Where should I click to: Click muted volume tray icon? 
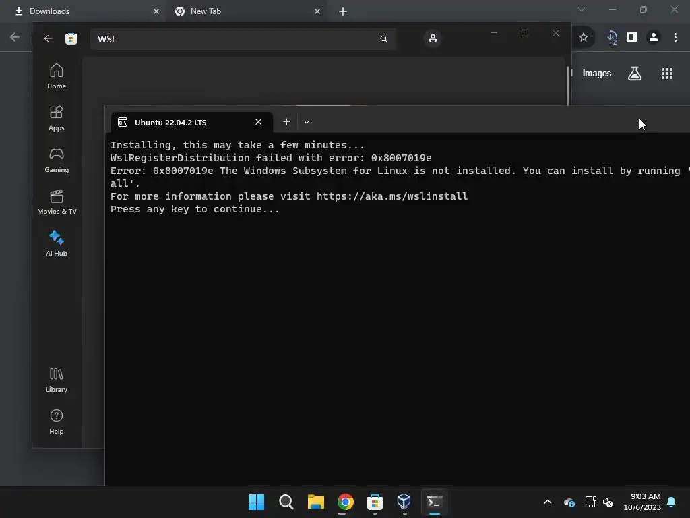click(608, 502)
